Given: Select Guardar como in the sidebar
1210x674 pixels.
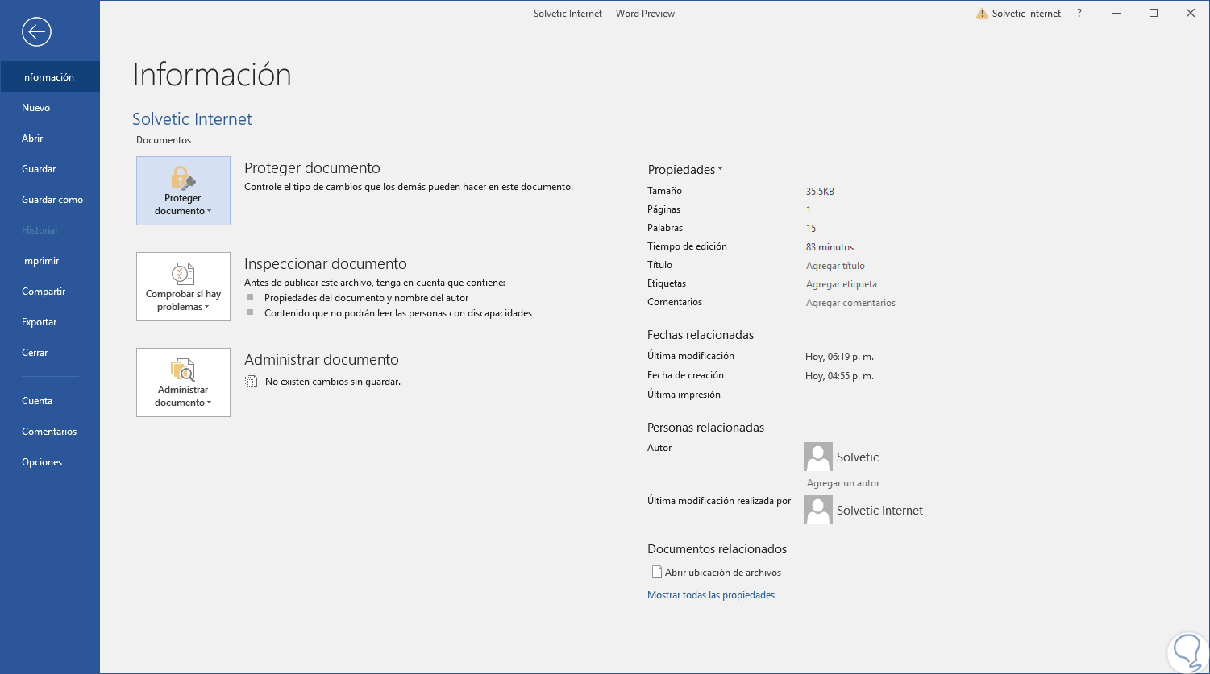Looking at the screenshot, I should 50,200.
